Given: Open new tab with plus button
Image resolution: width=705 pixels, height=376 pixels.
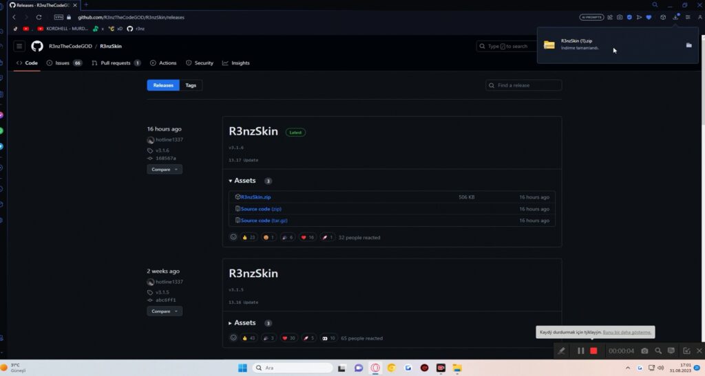Looking at the screenshot, I should pos(86,5).
